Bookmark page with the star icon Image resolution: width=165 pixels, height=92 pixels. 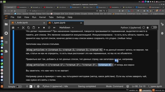[107, 11]
